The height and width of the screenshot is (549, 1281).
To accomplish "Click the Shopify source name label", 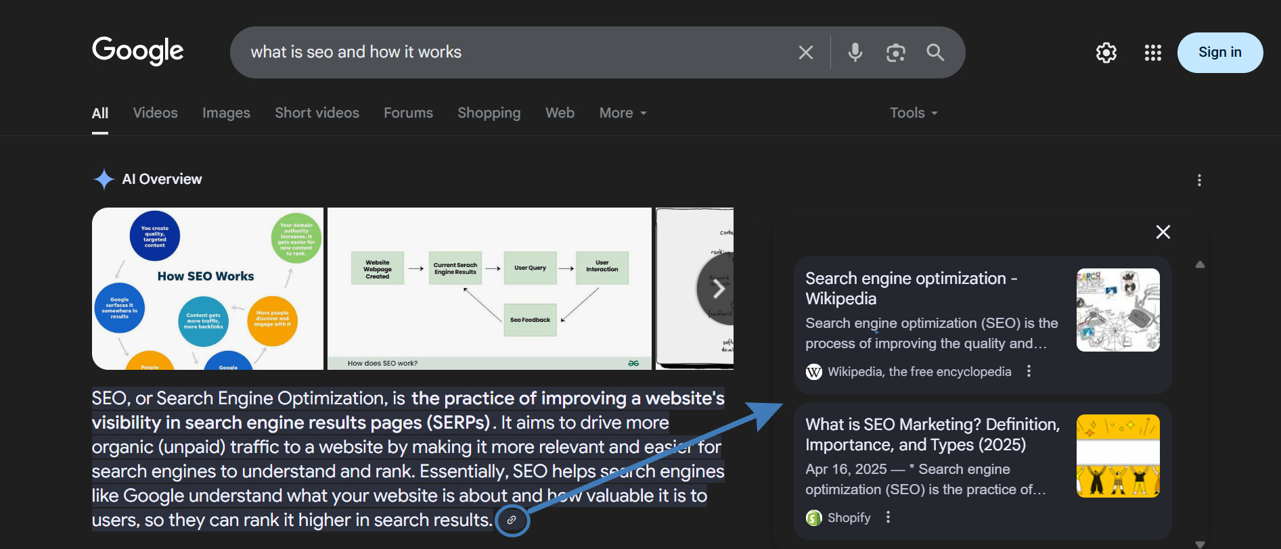I will (x=849, y=518).
